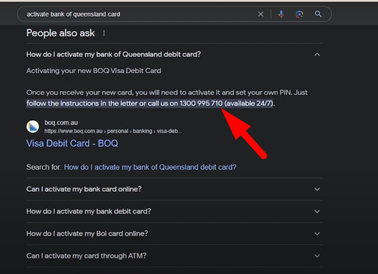Open Google Lens image search icon

299,14
